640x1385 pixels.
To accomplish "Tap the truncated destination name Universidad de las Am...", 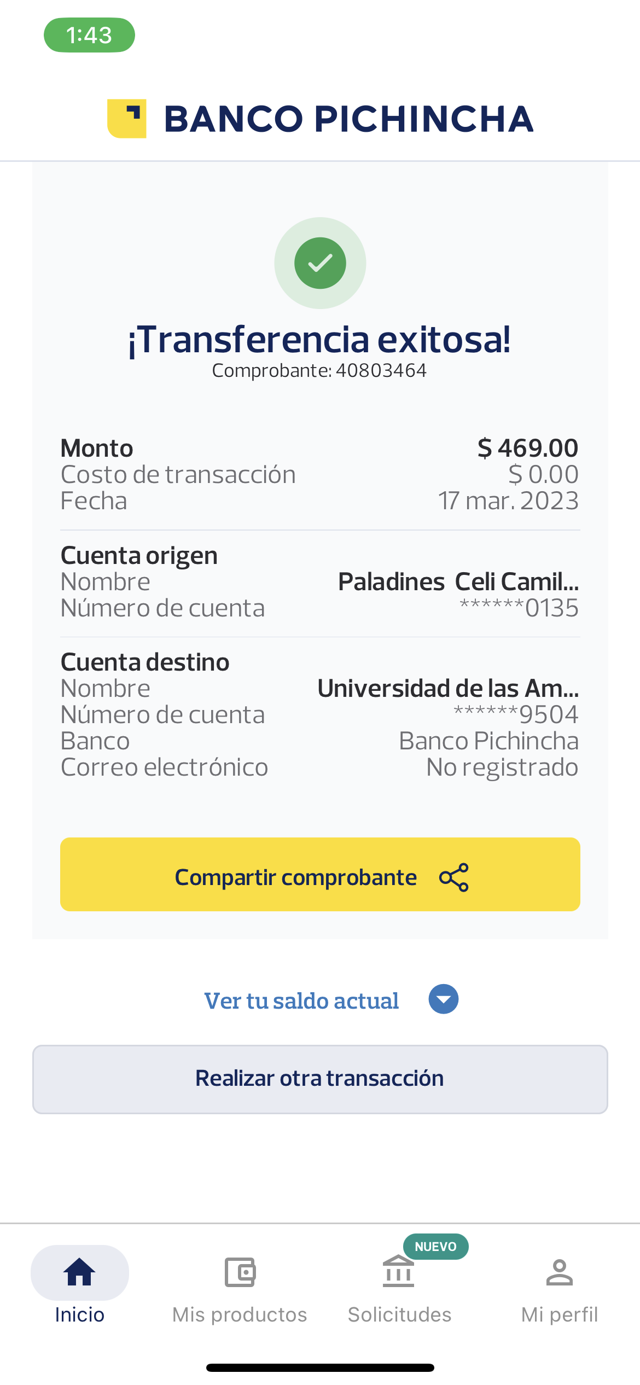I will click(x=448, y=688).
